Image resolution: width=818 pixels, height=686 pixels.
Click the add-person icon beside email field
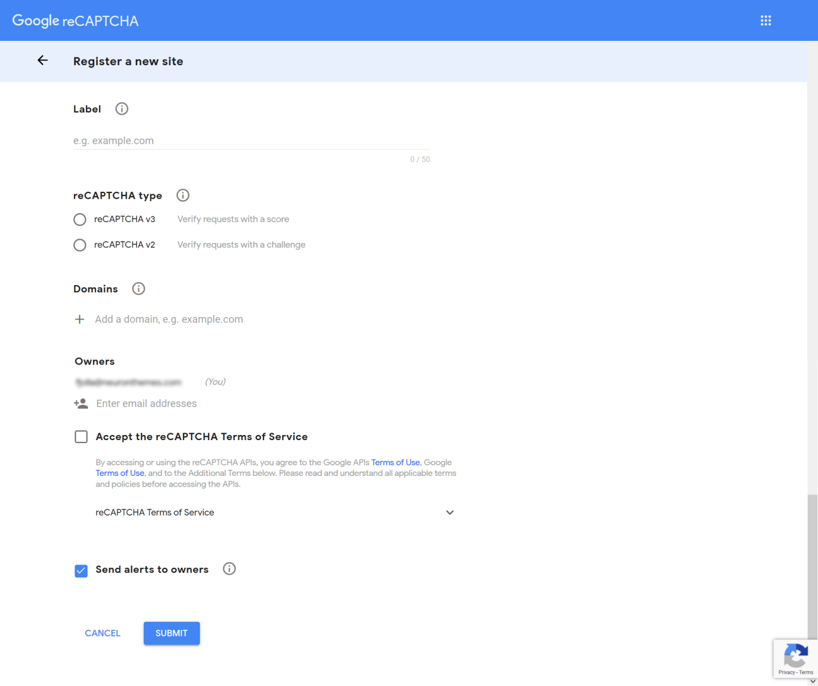click(x=81, y=404)
